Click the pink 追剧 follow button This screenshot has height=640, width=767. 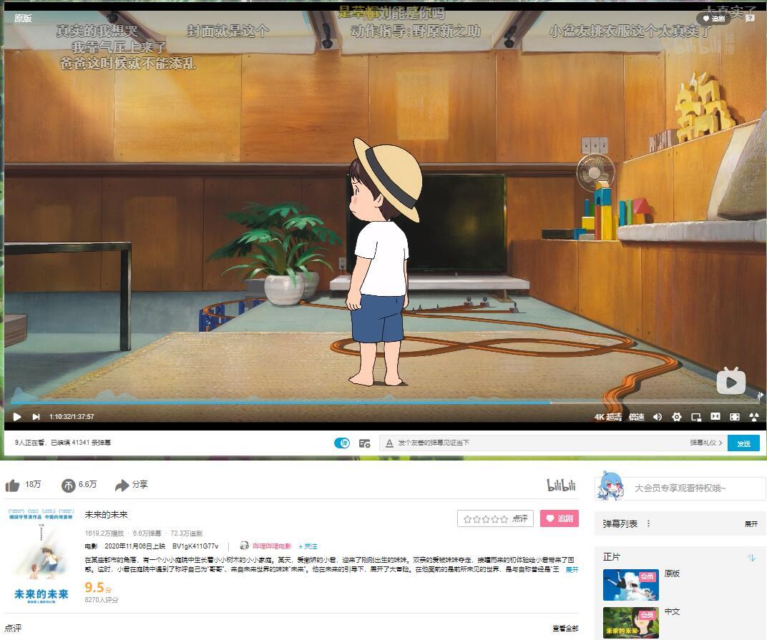559,518
